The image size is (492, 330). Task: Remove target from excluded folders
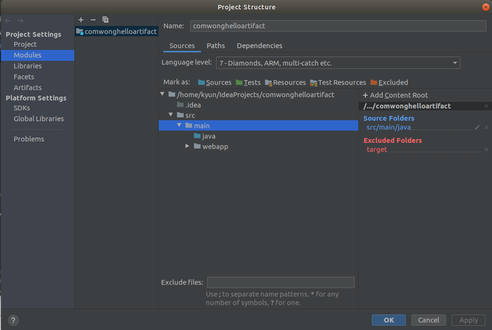pos(486,149)
